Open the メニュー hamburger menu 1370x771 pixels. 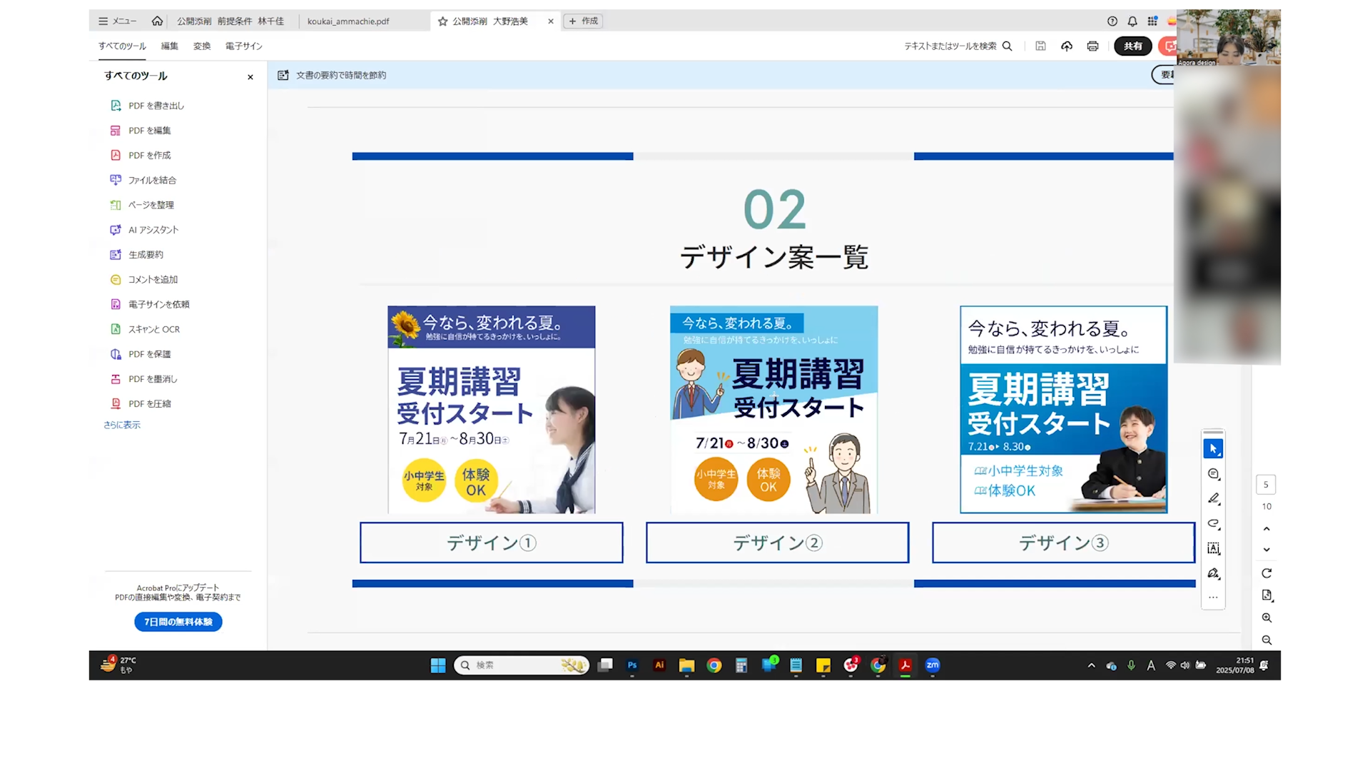[x=117, y=21]
